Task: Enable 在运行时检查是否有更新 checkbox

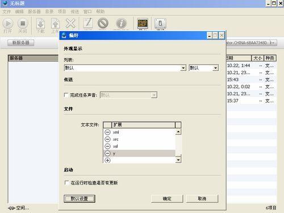Action: 66,183
